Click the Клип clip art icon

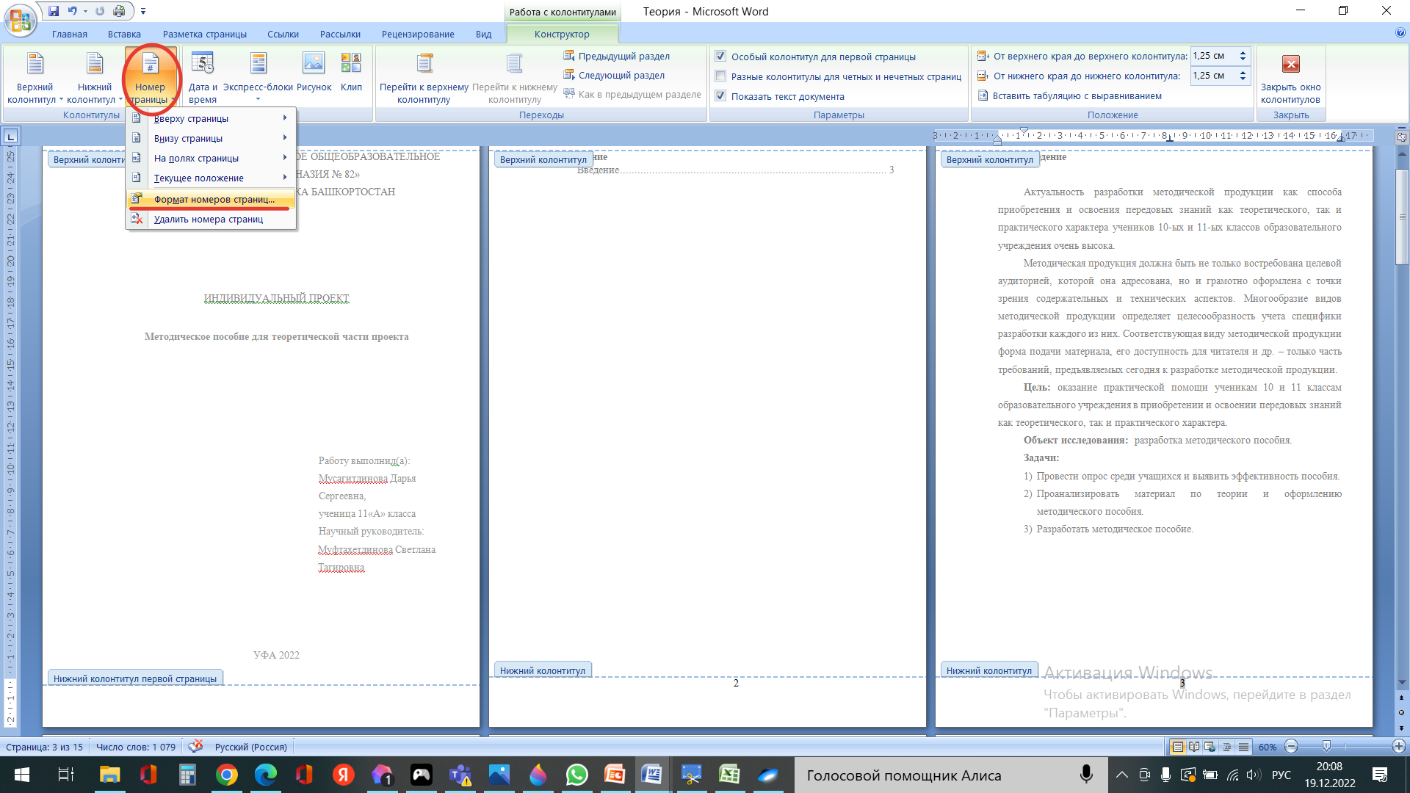coord(351,65)
